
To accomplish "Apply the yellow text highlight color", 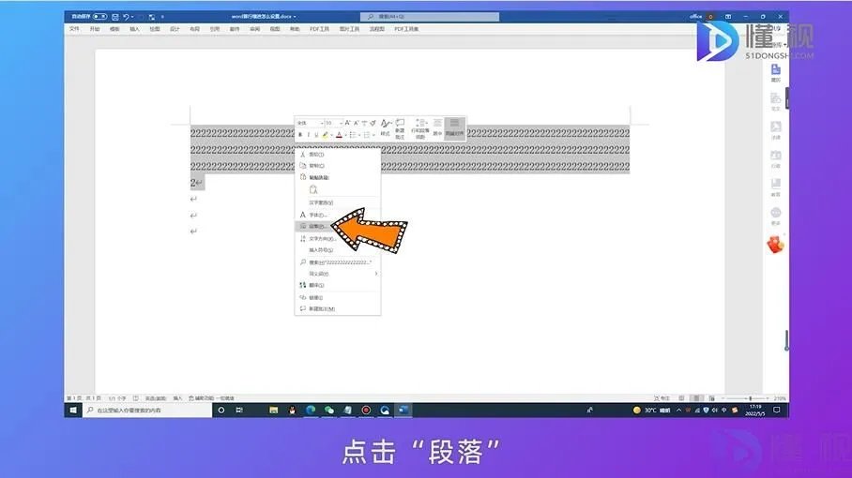I will (325, 135).
